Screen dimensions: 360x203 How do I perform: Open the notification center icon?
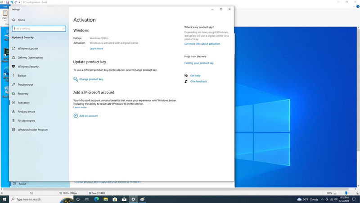tap(354, 199)
